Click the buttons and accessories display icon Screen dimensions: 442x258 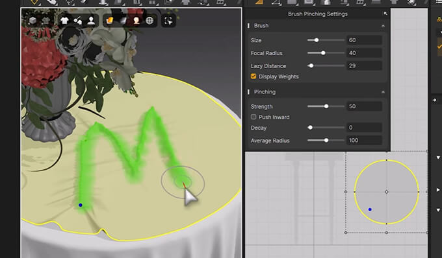[x=77, y=21]
